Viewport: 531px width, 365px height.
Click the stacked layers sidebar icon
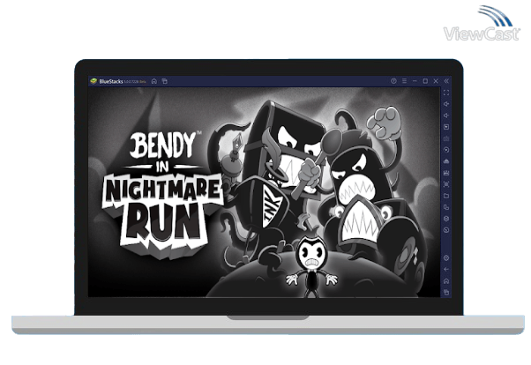(446, 219)
